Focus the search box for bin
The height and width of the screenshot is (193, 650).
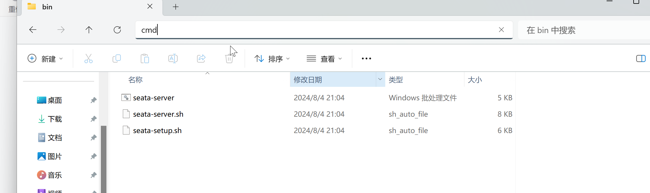(583, 30)
